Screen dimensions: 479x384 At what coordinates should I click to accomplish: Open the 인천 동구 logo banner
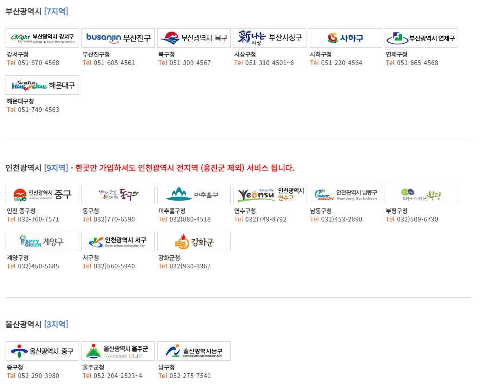click(118, 195)
